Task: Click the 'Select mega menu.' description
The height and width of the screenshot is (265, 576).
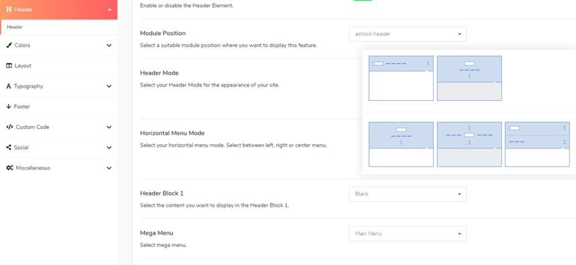Action: click(163, 245)
